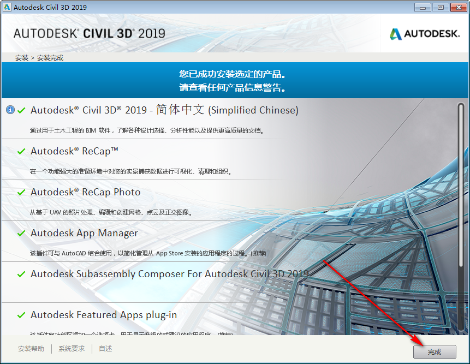Click the green checkmark beside Subassembly Composer
This screenshot has height=364, width=470.
point(21,274)
